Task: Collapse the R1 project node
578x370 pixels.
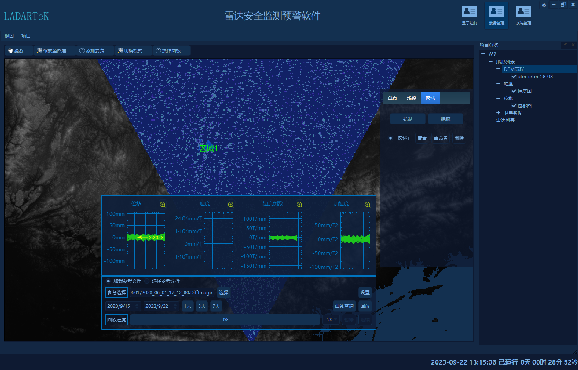Action: click(483, 54)
